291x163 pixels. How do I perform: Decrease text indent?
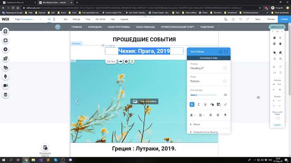210,115
